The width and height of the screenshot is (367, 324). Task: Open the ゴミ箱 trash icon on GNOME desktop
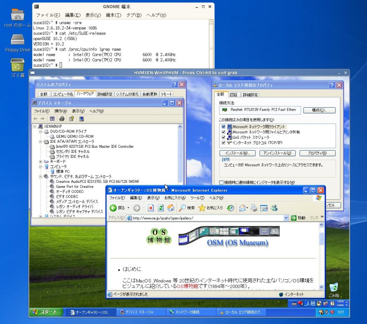point(18,68)
